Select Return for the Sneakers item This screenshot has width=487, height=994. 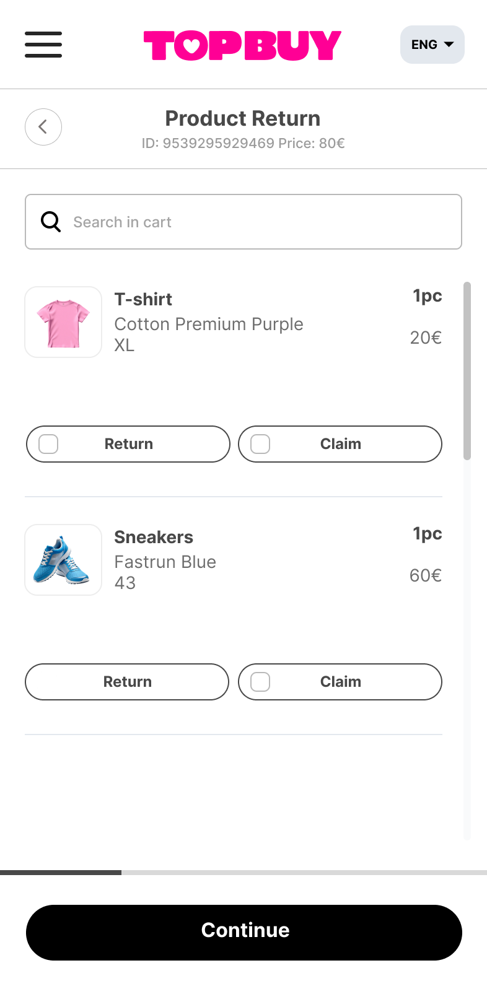tap(126, 681)
